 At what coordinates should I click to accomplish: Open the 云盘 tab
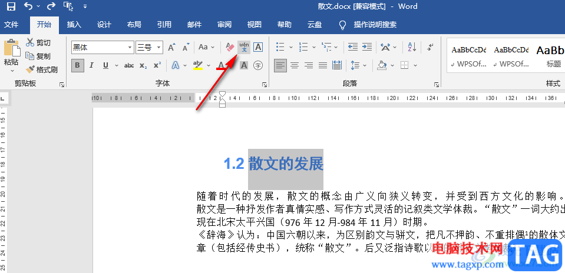315,25
